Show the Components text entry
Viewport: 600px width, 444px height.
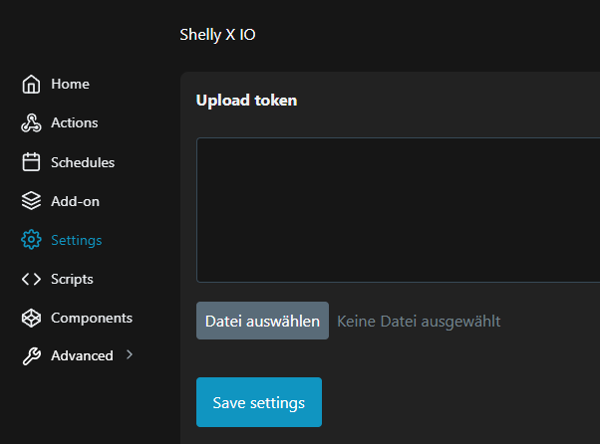(92, 318)
